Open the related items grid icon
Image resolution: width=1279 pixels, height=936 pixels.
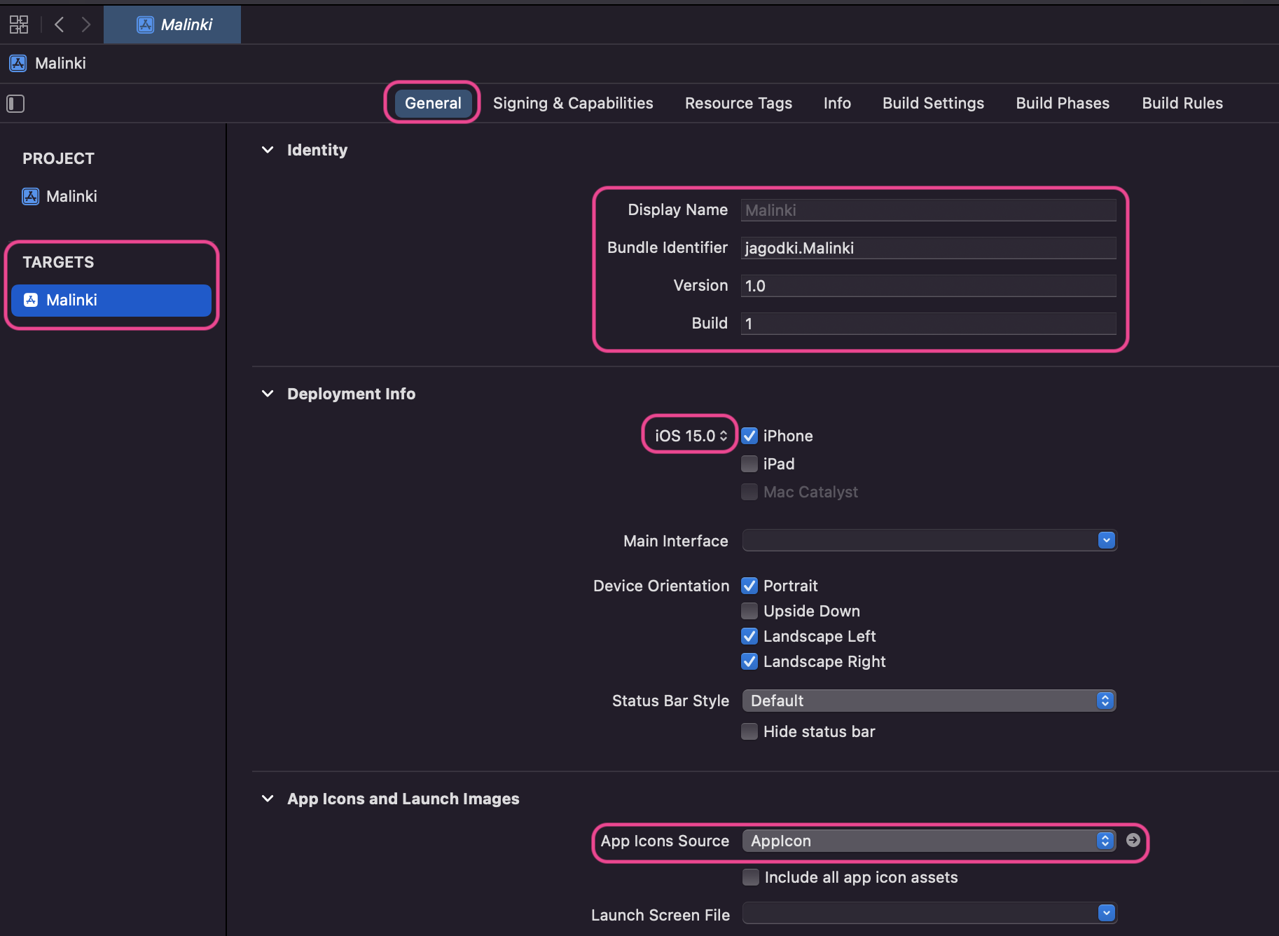pyautogui.click(x=19, y=25)
